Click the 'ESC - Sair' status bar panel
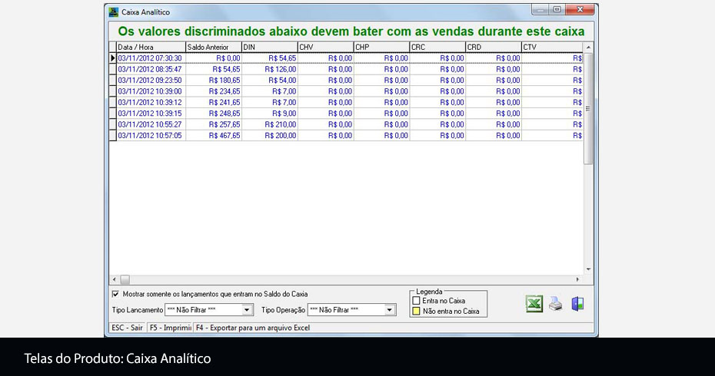The height and width of the screenshot is (376, 715). pyautogui.click(x=127, y=328)
